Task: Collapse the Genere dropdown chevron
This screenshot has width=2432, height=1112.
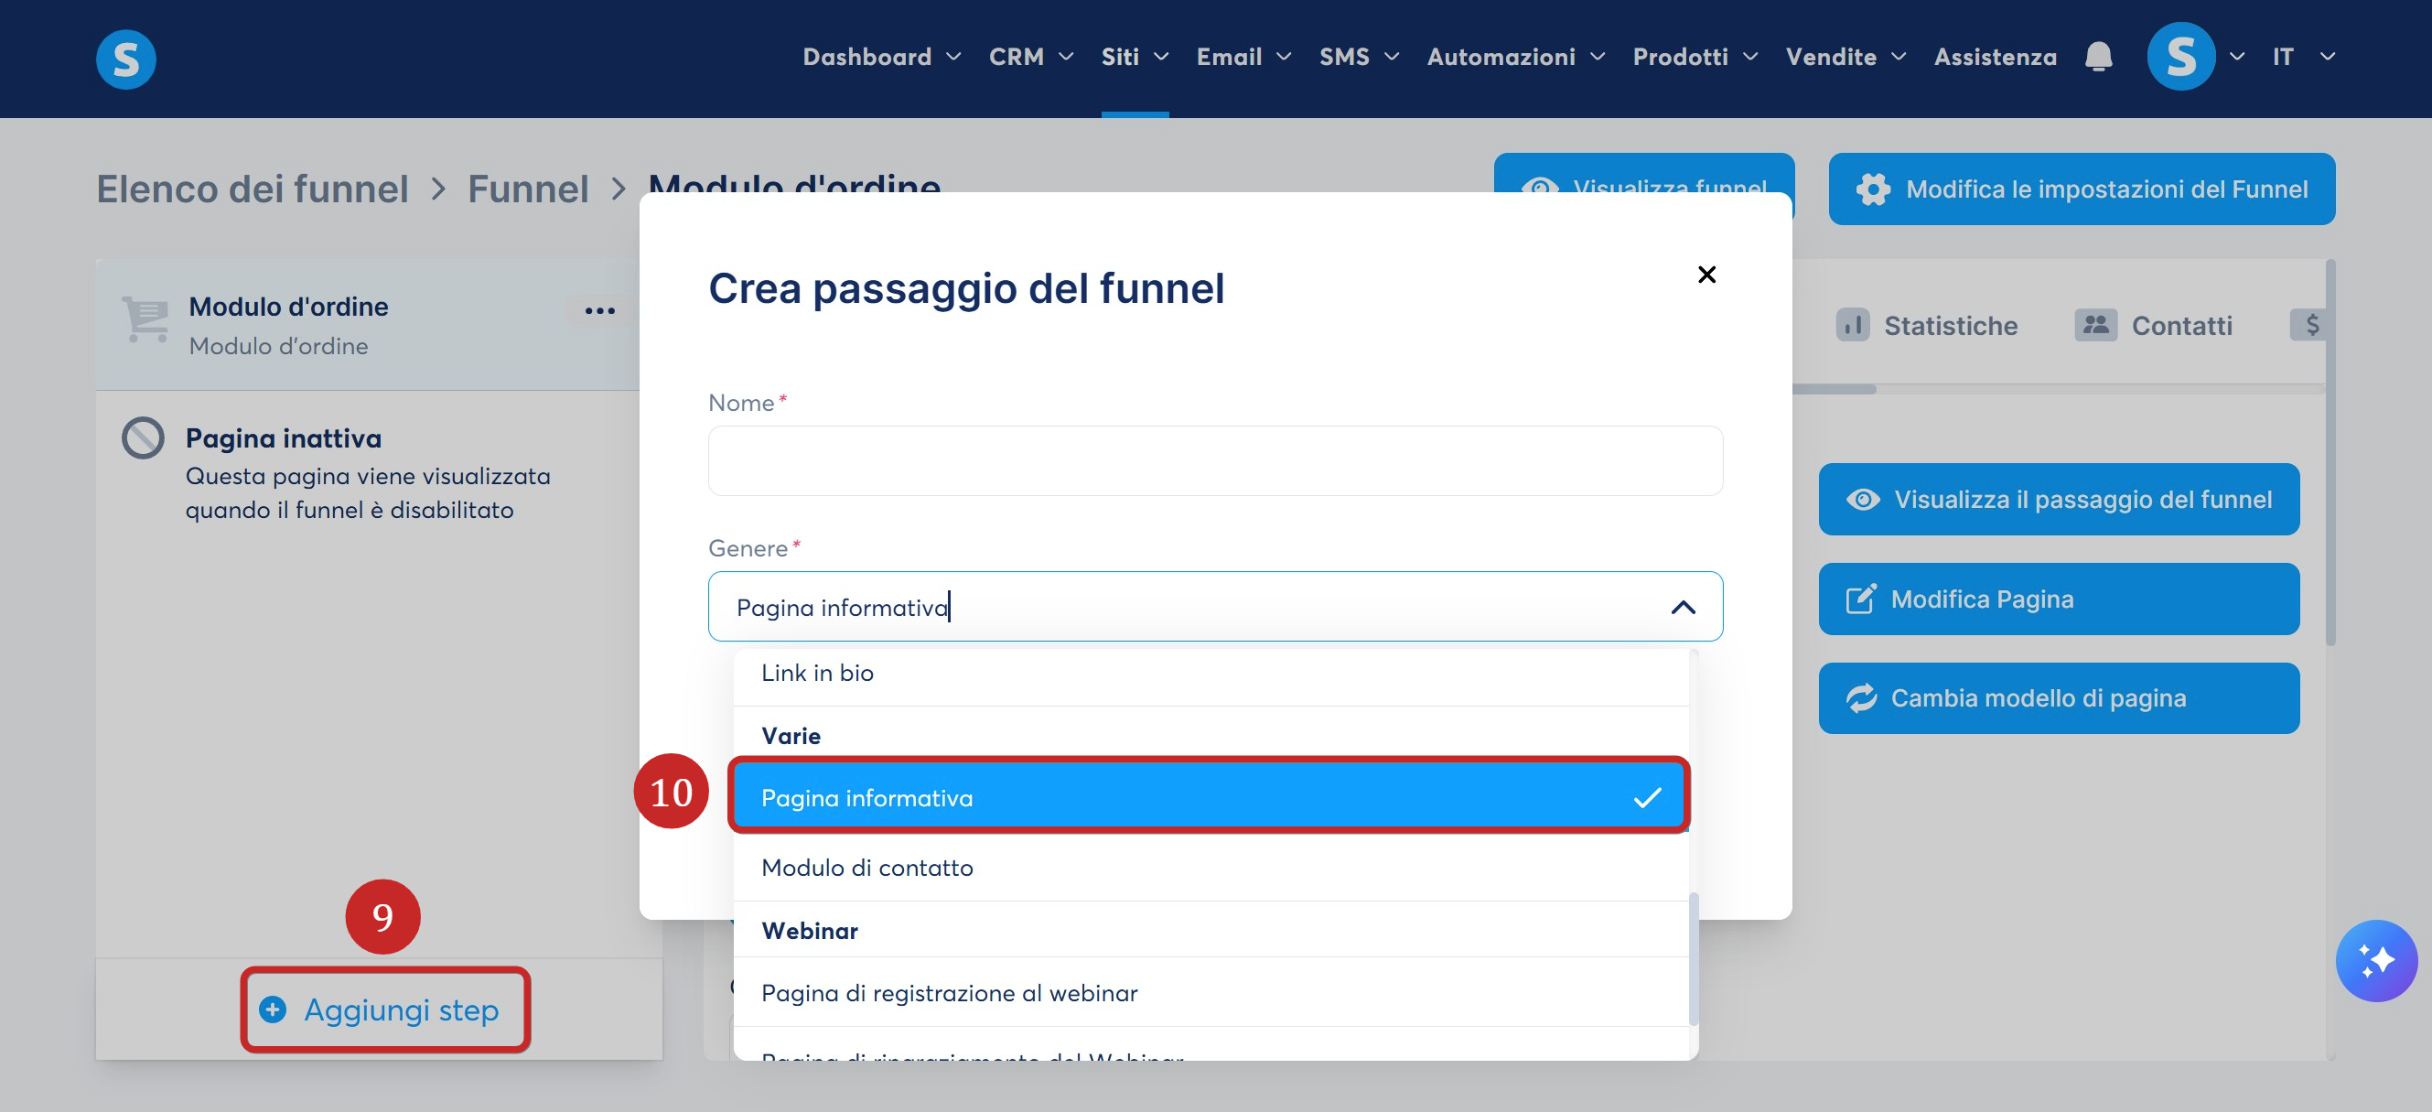Action: 1683,607
